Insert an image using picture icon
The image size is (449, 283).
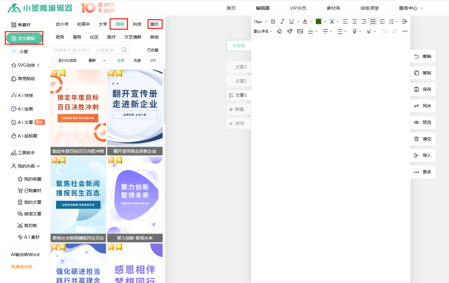click(300, 31)
